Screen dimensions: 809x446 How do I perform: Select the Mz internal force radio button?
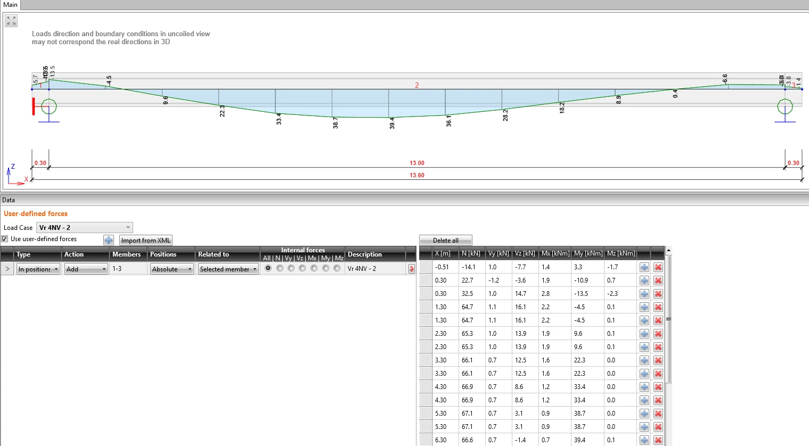click(337, 268)
